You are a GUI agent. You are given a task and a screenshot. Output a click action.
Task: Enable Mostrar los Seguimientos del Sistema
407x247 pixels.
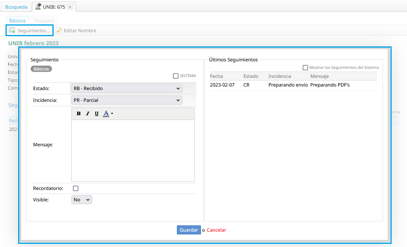click(305, 68)
